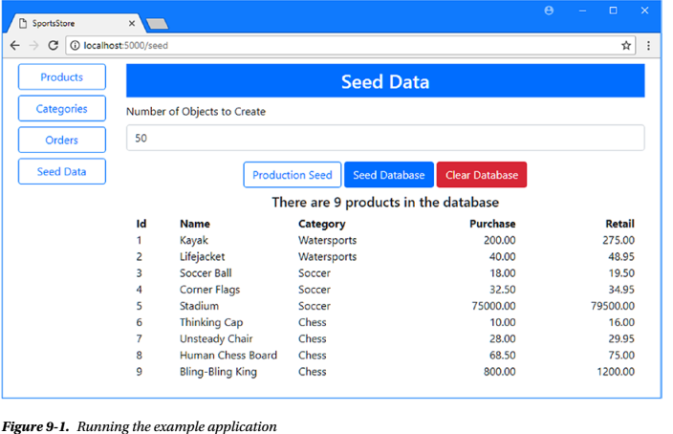Screen dimensions: 673x434
Task: Go to the Categories section
Action: 62,109
